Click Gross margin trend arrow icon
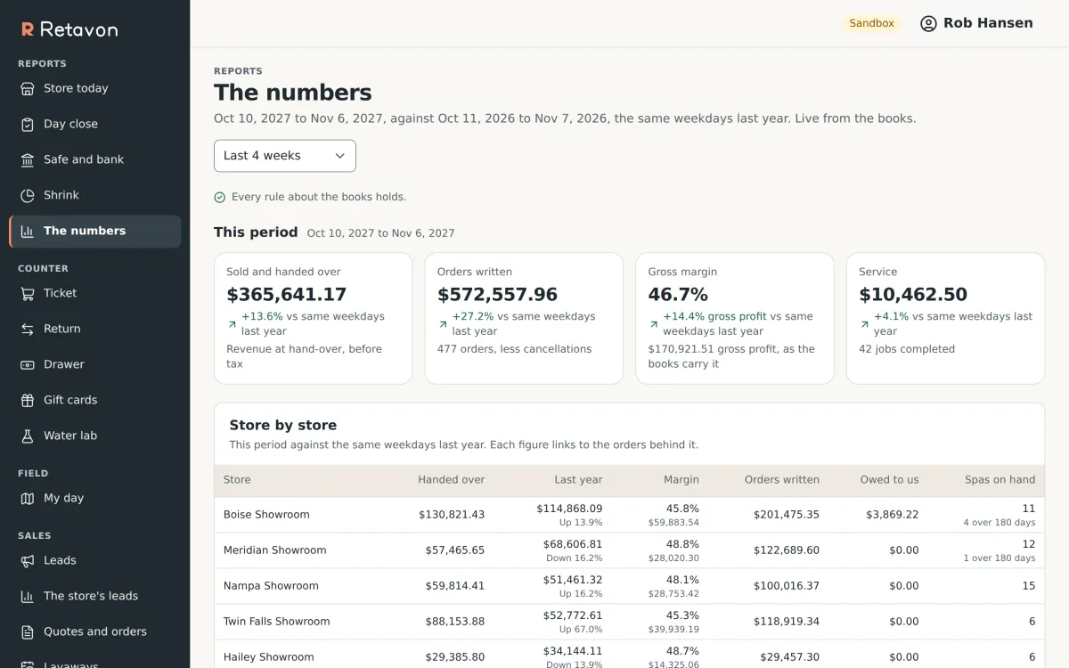 coord(654,324)
